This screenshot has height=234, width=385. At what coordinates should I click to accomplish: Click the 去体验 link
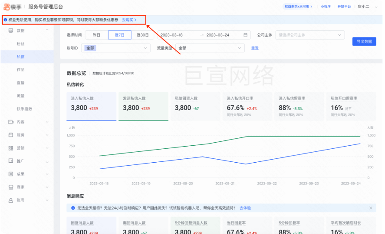[x=245, y=208]
